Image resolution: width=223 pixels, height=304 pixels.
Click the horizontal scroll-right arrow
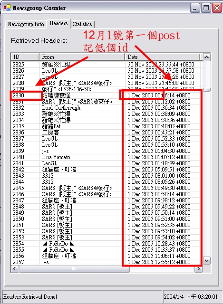tap(198, 269)
